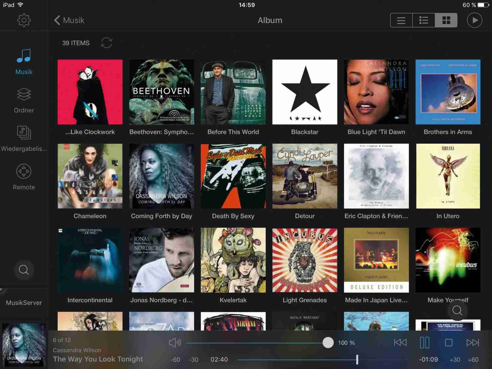Screen dimensions: 492x369
Task: Click the battery indicator icon
Action: tap(484, 5)
